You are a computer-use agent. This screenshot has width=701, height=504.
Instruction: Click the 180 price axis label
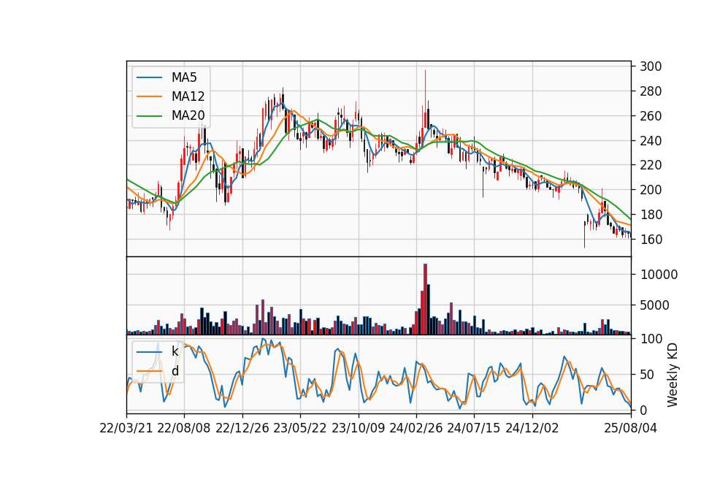(x=651, y=215)
